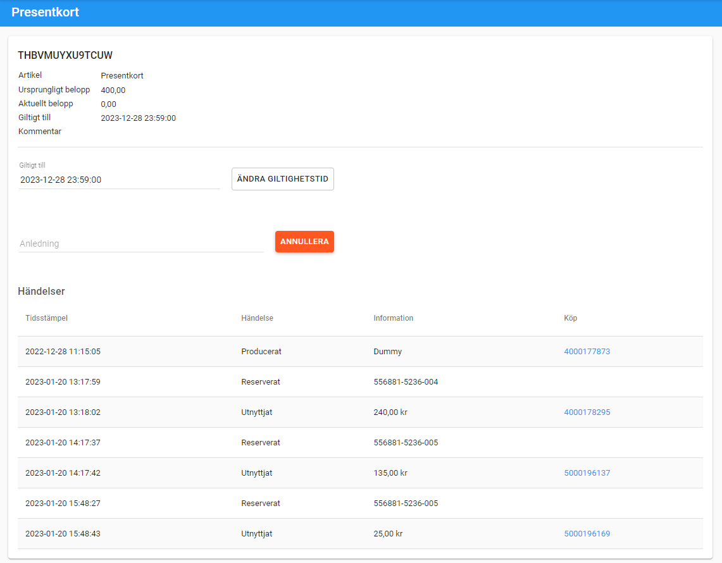Image resolution: width=722 pixels, height=563 pixels.
Task: Select the Information column header
Action: tap(393, 318)
